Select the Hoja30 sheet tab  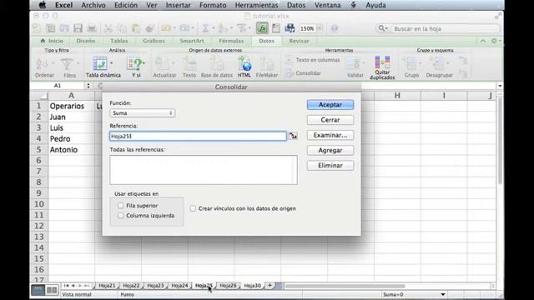[x=252, y=286]
